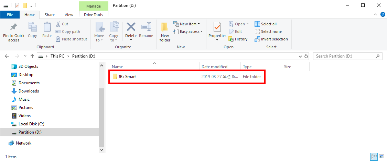Click Partition (D:) in address breadcrumb

(84, 56)
